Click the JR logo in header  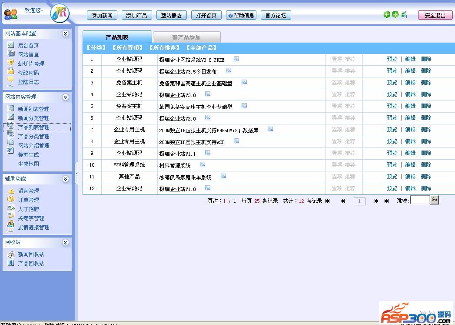pos(60,14)
